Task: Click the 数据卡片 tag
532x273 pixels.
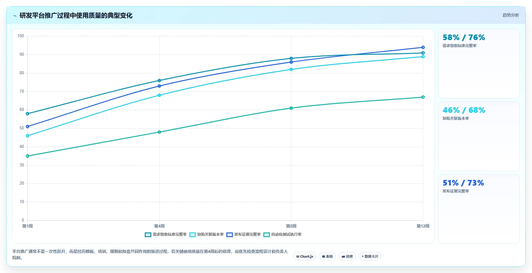Action: [x=370, y=256]
